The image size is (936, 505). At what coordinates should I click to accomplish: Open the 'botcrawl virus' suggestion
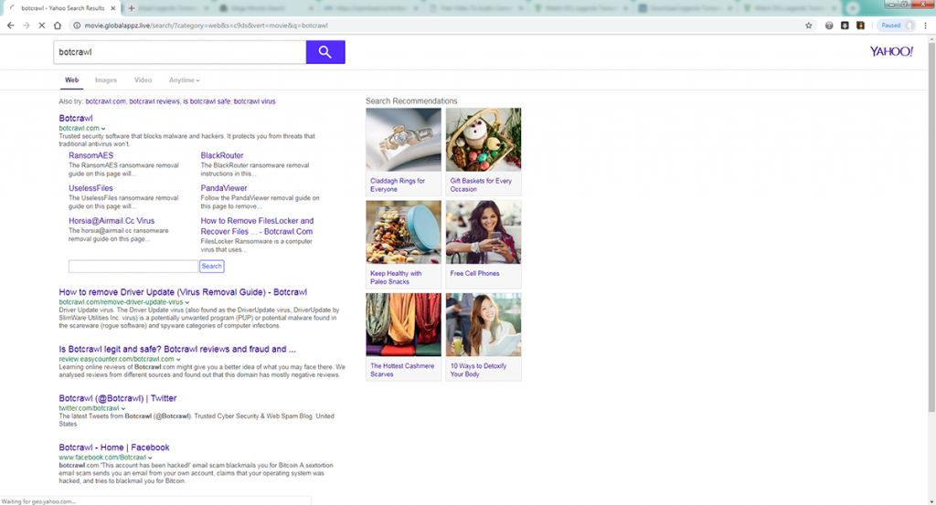point(254,101)
